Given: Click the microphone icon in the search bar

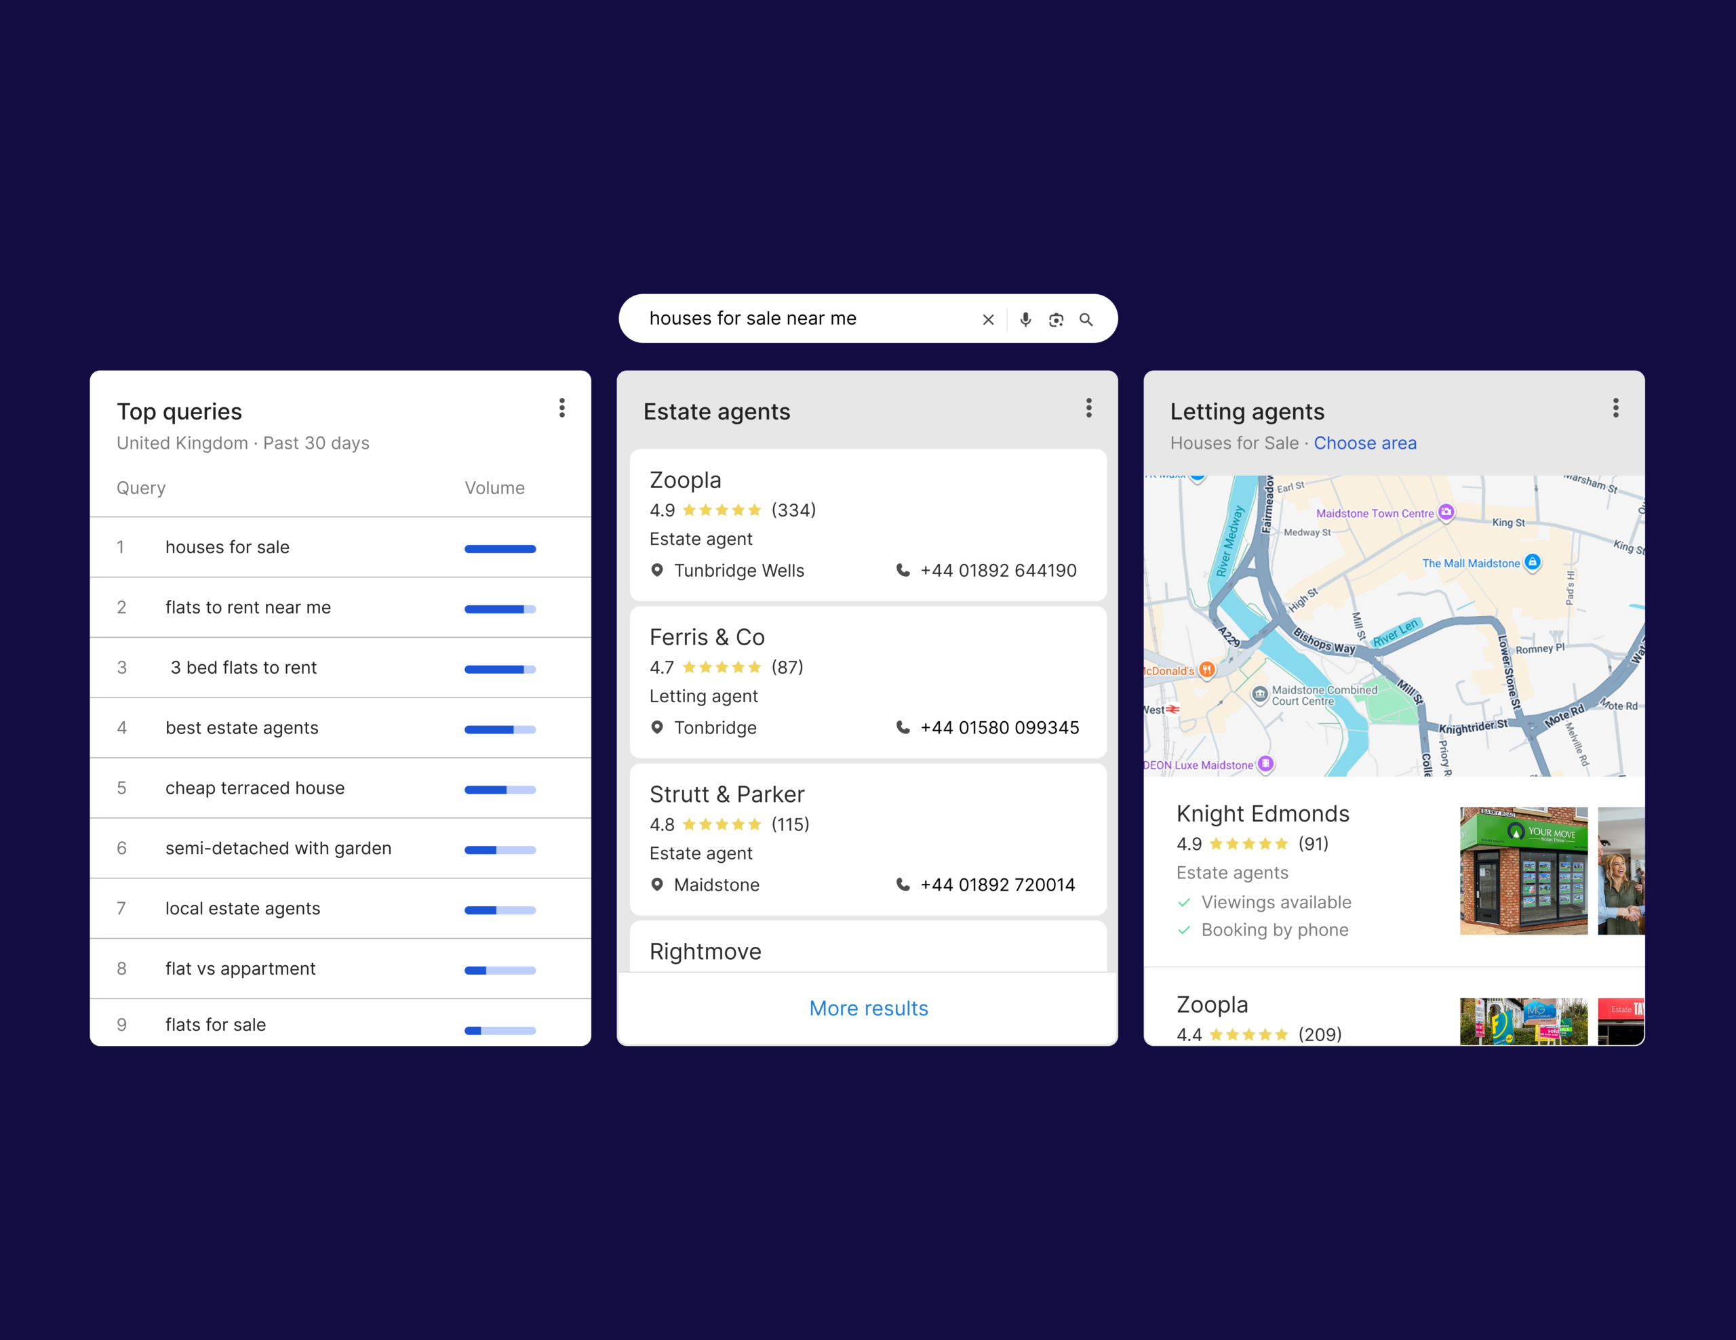Looking at the screenshot, I should [x=1025, y=319].
